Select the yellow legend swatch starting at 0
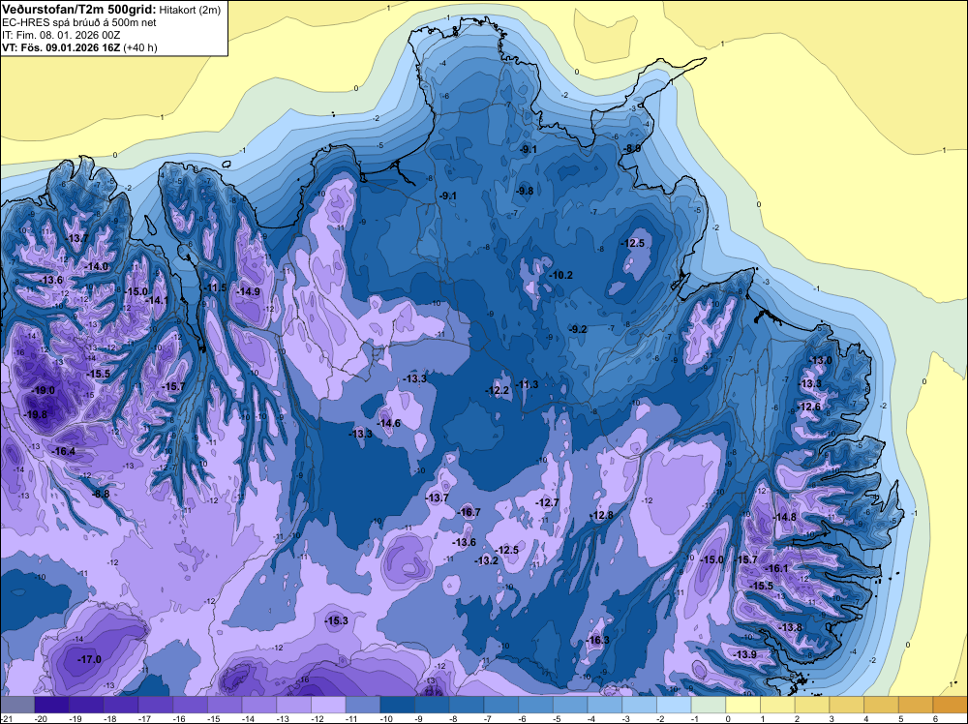The image size is (968, 724). pos(743,705)
